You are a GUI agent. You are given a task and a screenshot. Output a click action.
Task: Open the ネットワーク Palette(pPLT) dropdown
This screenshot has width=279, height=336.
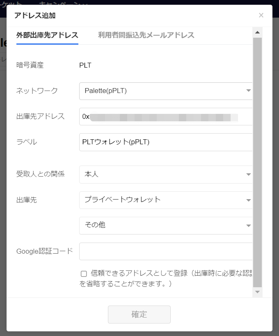(x=166, y=91)
